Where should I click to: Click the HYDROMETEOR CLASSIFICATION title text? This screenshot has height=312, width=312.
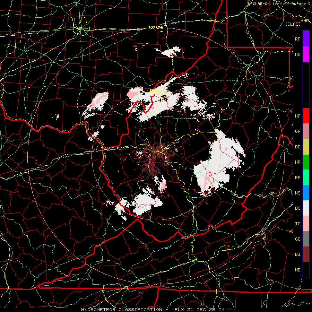[122, 310]
